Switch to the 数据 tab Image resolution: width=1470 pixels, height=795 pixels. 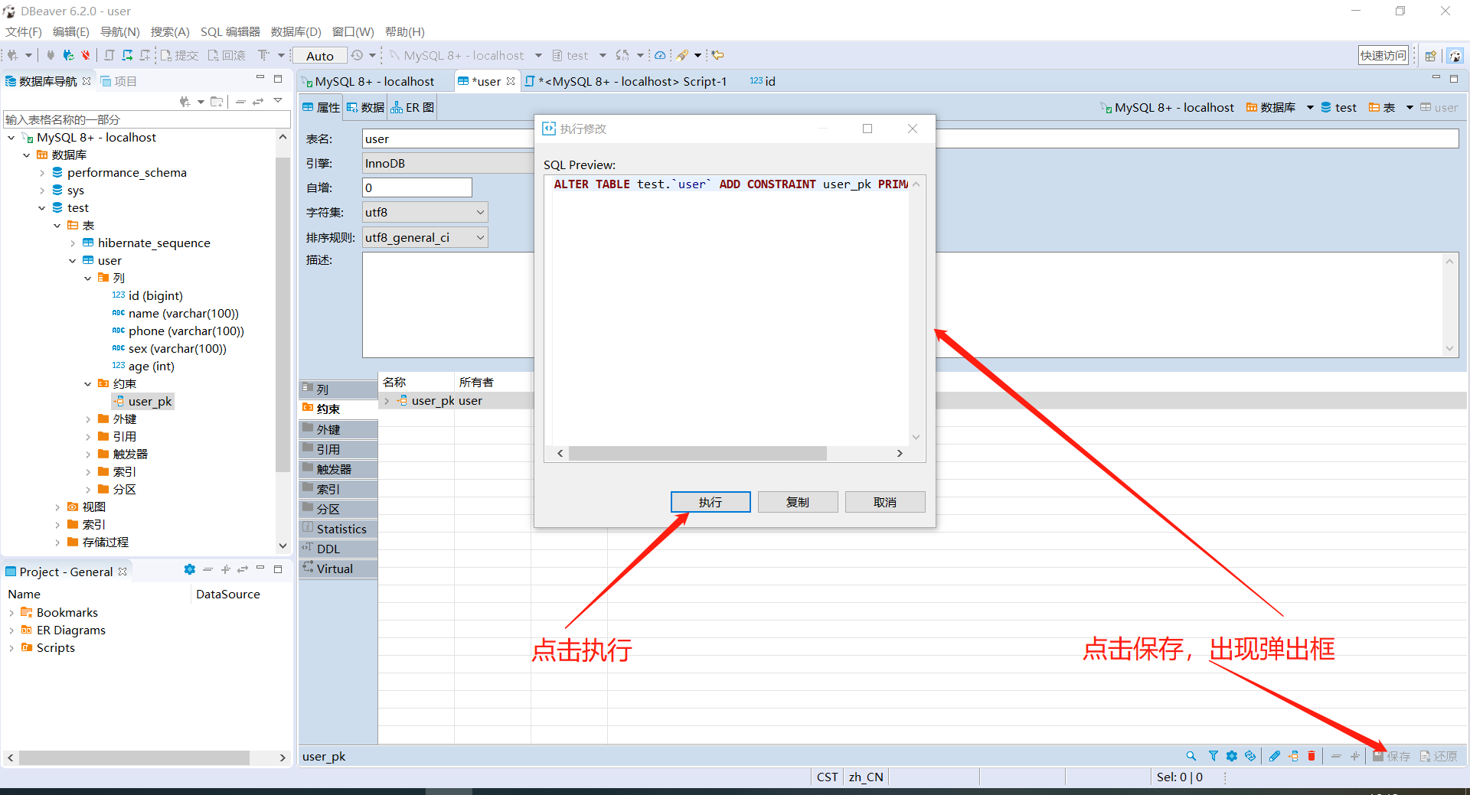coord(365,107)
